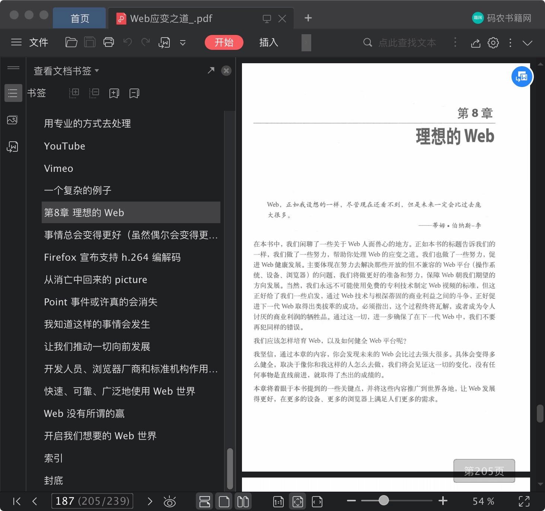The height and width of the screenshot is (511, 545).
Task: Click the bookmark panel scrollbar thumb
Action: click(230, 469)
